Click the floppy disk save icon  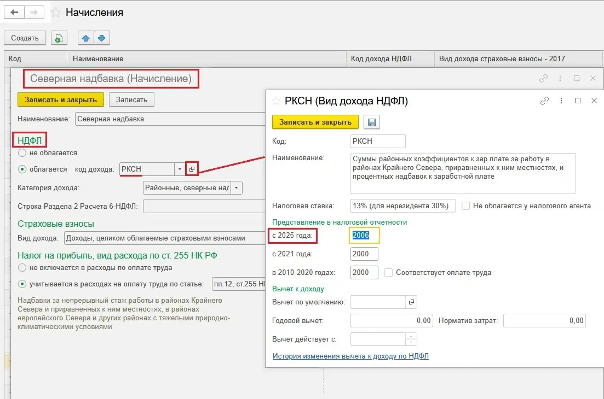(x=372, y=122)
